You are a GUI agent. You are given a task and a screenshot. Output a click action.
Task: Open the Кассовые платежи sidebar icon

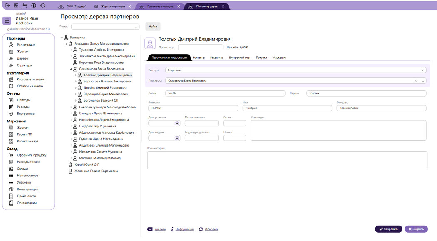click(11, 79)
